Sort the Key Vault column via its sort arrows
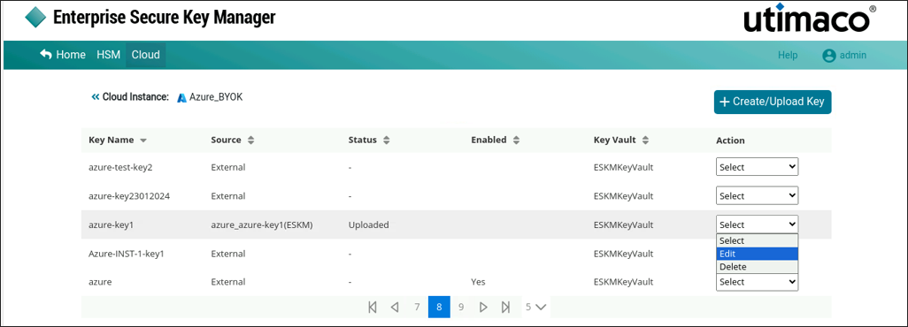Image resolution: width=908 pixels, height=327 pixels. pos(645,140)
